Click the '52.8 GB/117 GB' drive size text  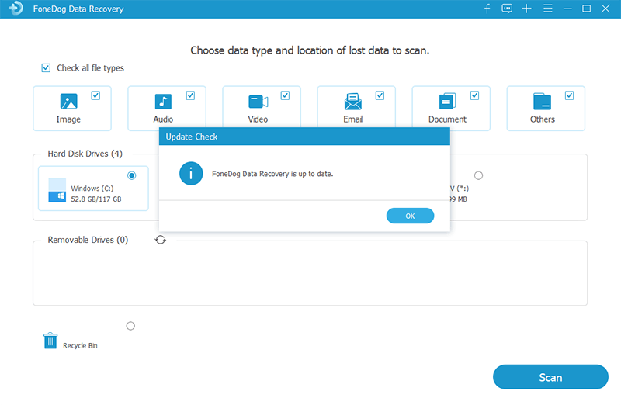click(96, 199)
